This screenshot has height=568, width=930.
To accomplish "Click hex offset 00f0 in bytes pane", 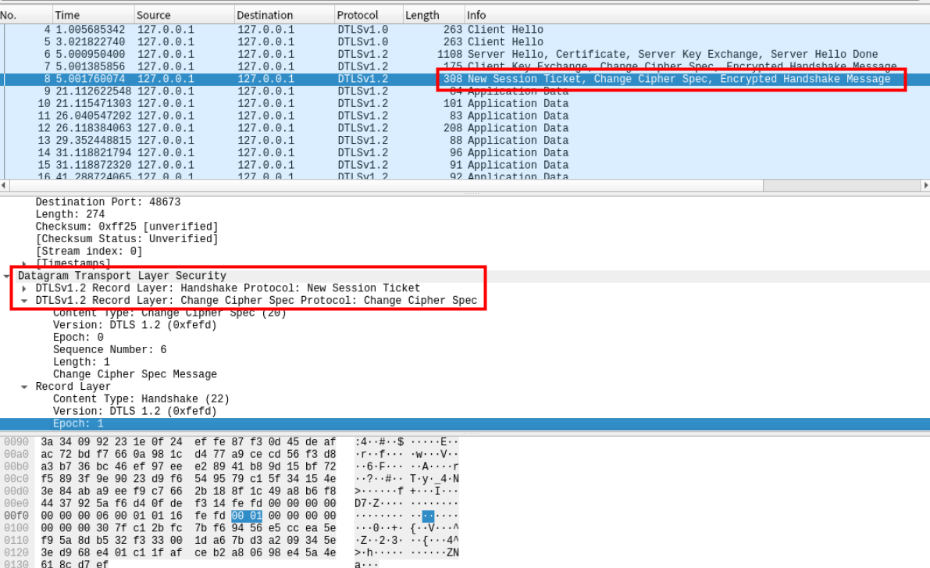I will 16,516.
